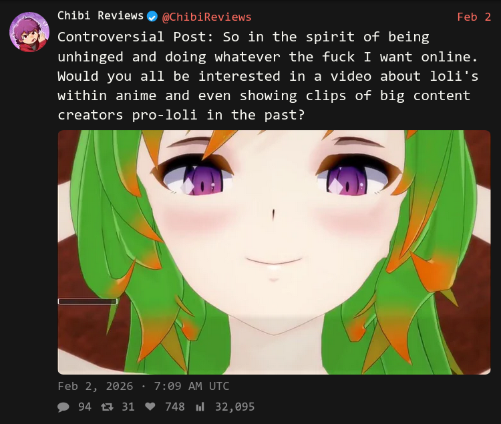
Task: Open the @ChibiReviews handle link
Action: 206,17
